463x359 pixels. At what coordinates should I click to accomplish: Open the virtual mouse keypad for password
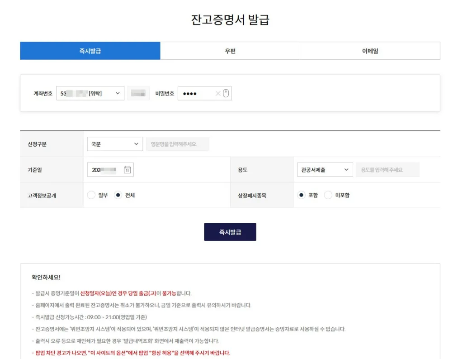click(226, 94)
